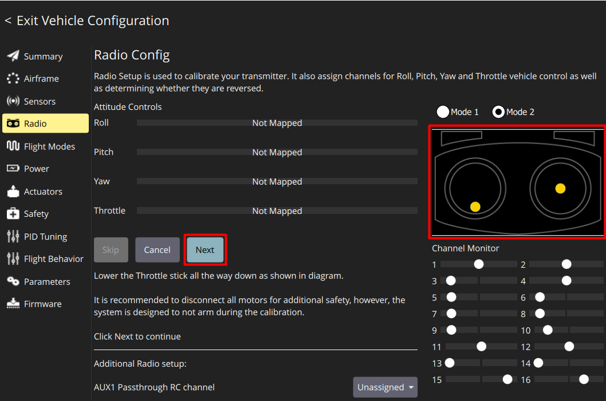Open the PID Tuning sliders icon
This screenshot has height=401, width=606.
click(12, 236)
